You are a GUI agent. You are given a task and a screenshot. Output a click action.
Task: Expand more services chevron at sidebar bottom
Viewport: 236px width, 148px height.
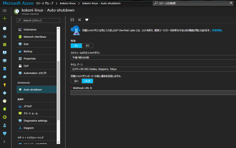[4, 142]
